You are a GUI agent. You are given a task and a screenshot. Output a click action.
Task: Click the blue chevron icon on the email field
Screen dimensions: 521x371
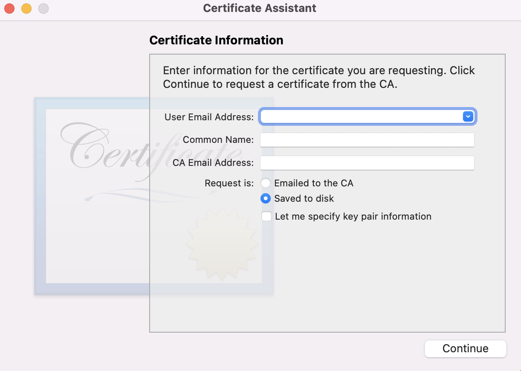click(x=468, y=116)
